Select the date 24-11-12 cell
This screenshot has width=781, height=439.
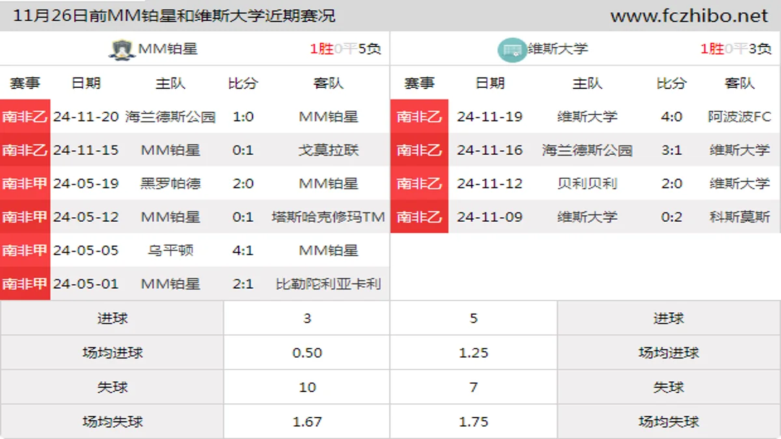(x=489, y=183)
